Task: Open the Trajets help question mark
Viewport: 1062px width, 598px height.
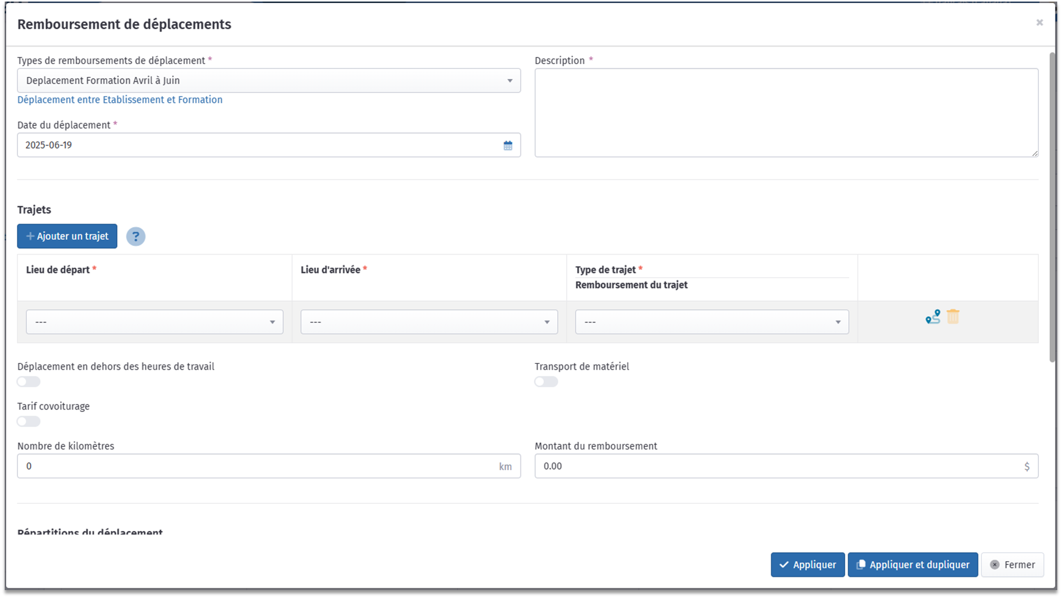Action: coord(135,237)
